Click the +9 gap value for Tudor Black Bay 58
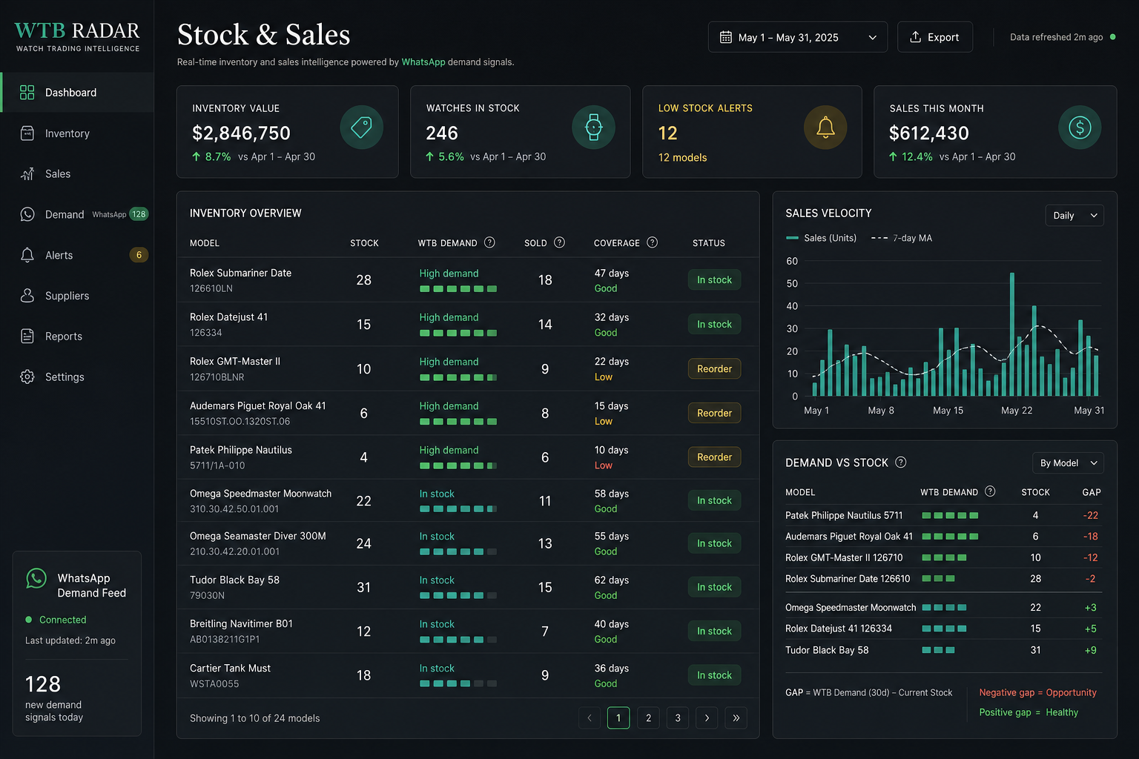Viewport: 1139px width, 759px height. pyautogui.click(x=1090, y=650)
